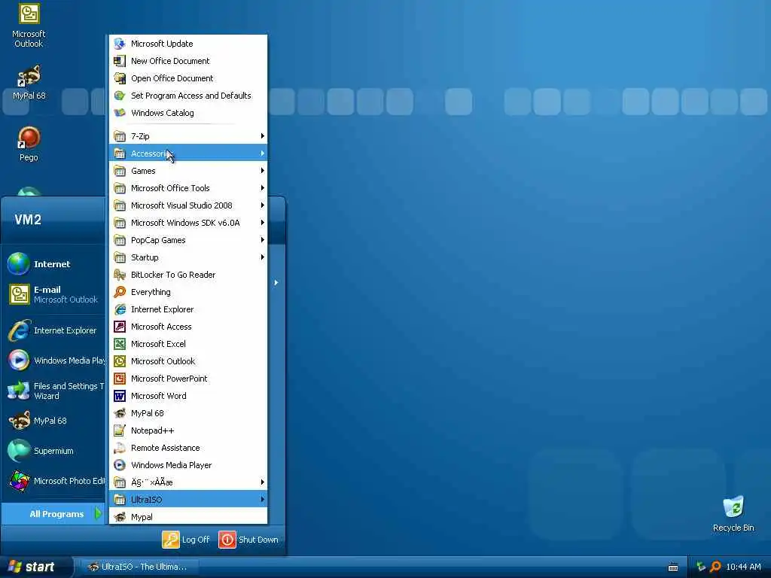Open the Recycle Bin on desktop
Image resolution: width=771 pixels, height=578 pixels.
pyautogui.click(x=733, y=513)
